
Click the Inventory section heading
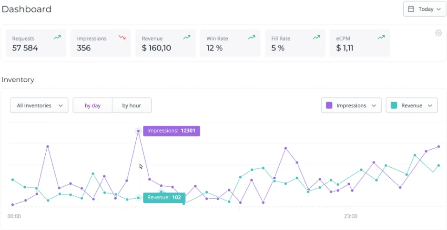(18, 80)
